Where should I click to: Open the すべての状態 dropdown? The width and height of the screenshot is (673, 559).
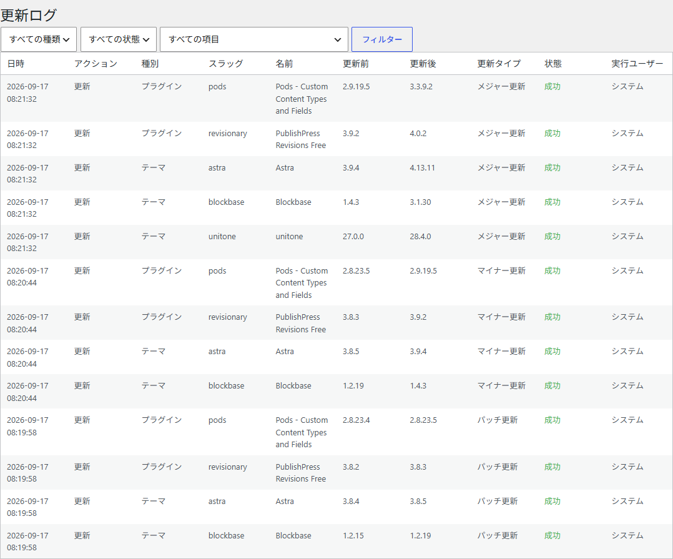[x=119, y=39]
